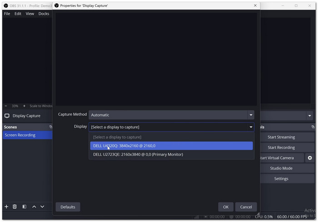
Task: Open Virtual Camera settings gear icon
Action: tap(310, 158)
